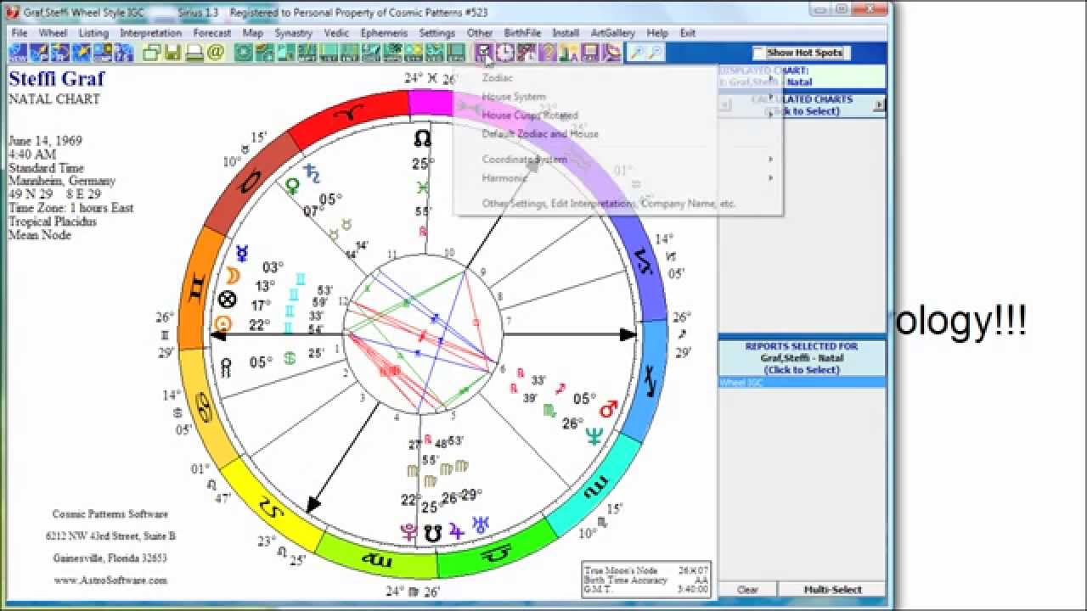
Task: Click the teal Neptune trident glyph
Action: click(594, 437)
